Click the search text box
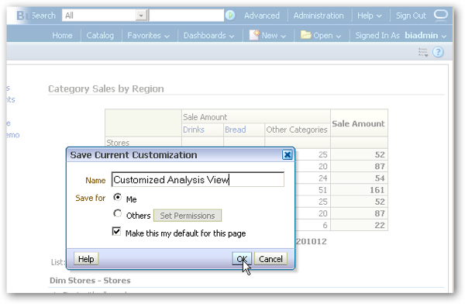Screen dimensions: 465x304 [186, 16]
